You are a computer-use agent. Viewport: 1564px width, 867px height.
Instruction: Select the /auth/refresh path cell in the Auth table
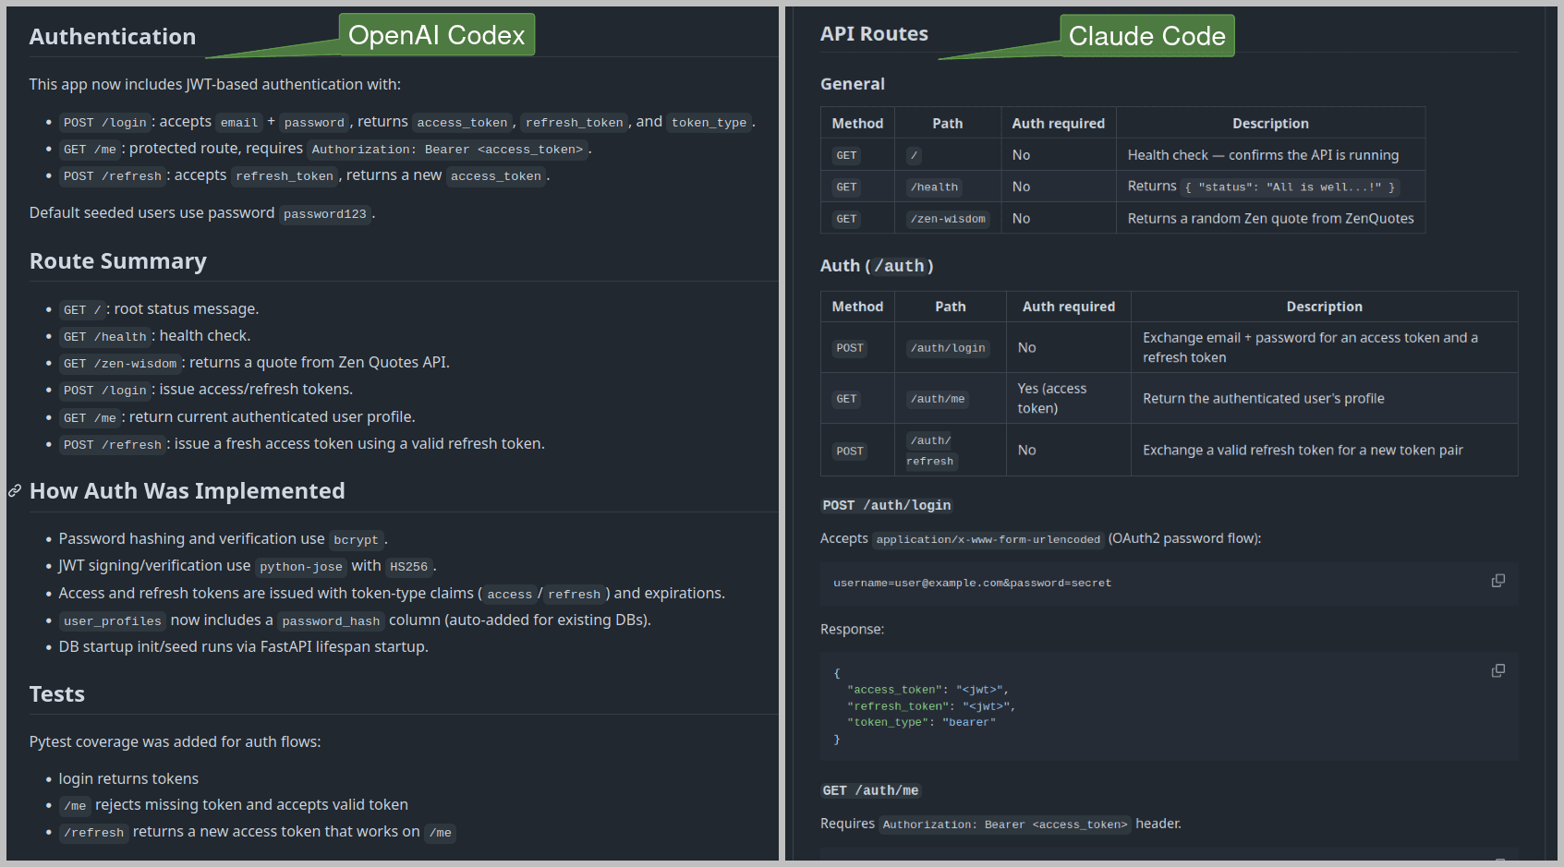[929, 450]
